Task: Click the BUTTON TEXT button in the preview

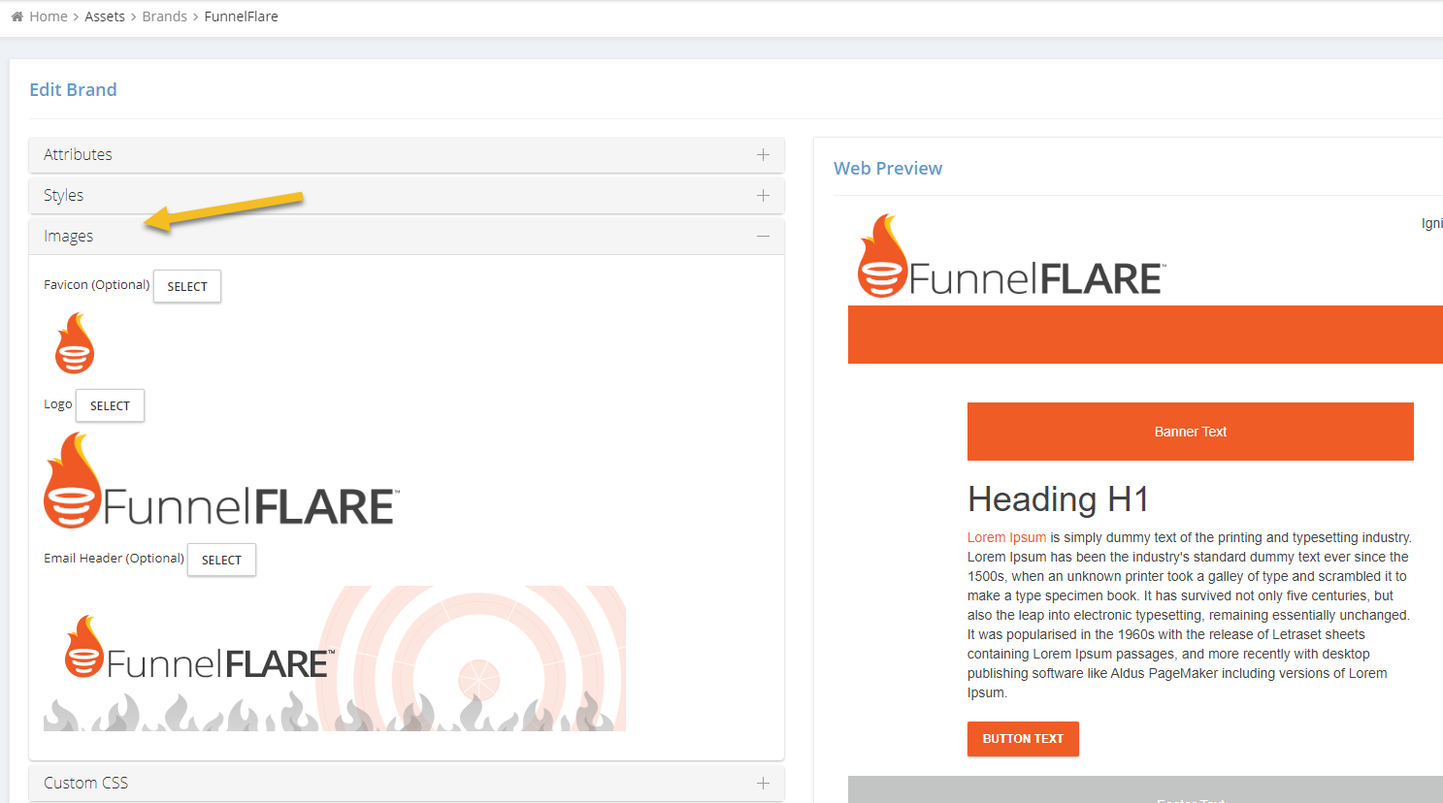Action: coord(1023,739)
